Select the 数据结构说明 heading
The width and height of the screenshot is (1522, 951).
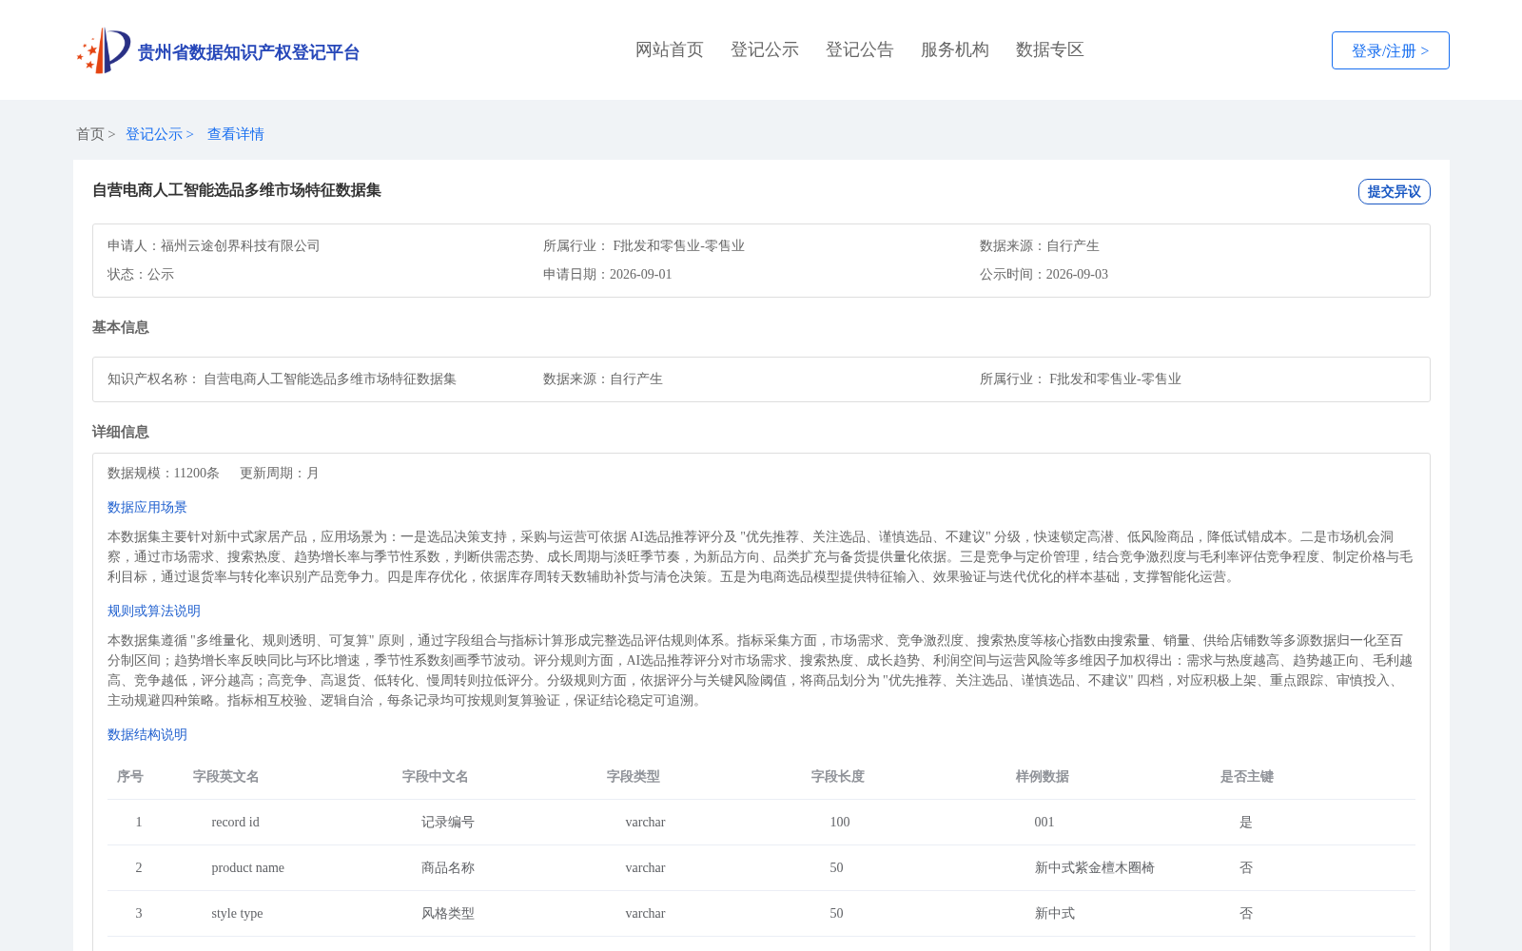pyautogui.click(x=147, y=734)
